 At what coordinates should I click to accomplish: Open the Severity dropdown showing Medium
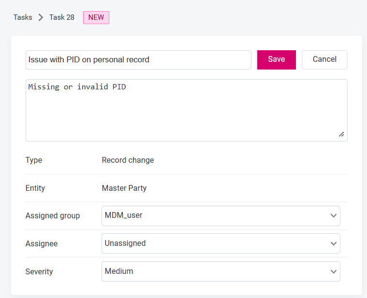[220, 271]
